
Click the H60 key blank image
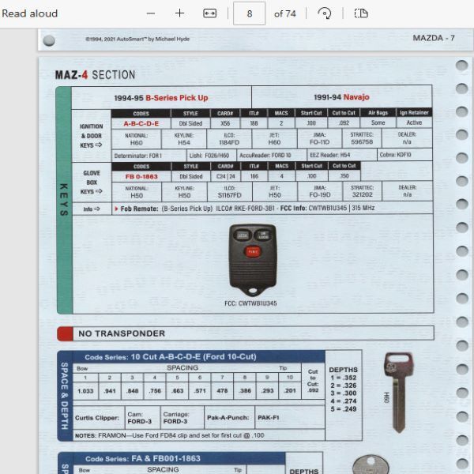(397, 392)
